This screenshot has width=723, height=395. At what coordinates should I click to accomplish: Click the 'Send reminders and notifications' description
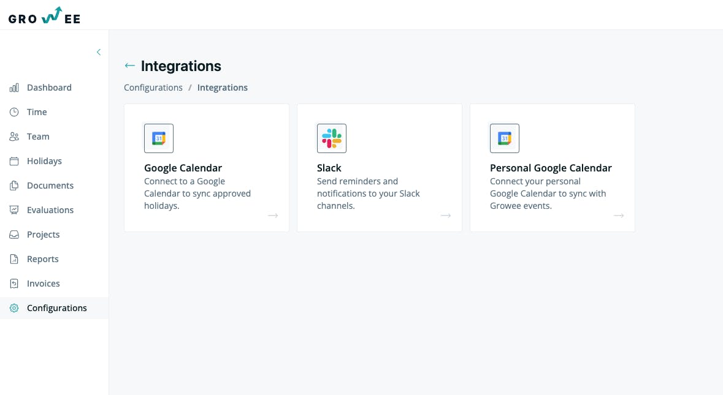pyautogui.click(x=369, y=194)
